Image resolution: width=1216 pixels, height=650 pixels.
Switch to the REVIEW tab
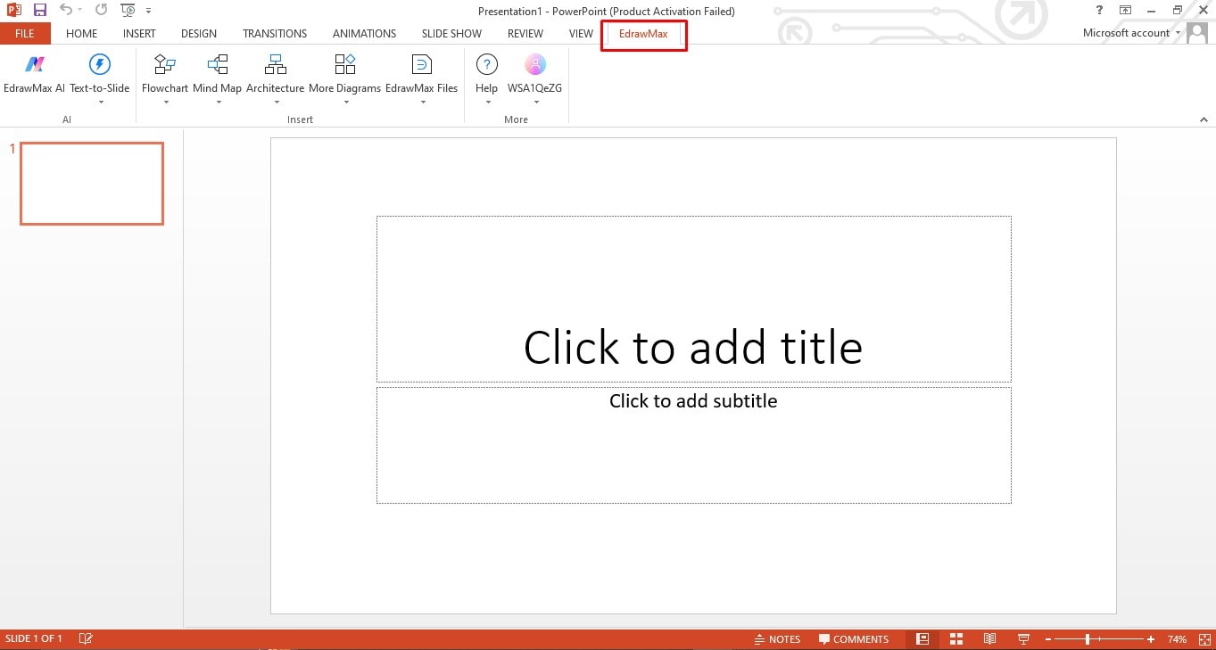[x=525, y=34]
